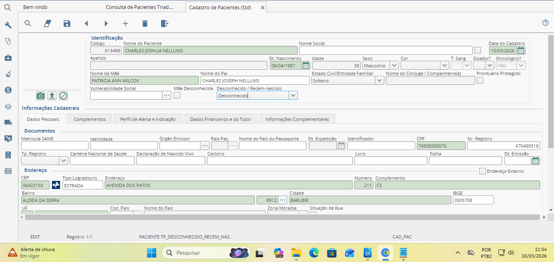
Task: Open Dt. Nascimento calendar picker
Action: [306, 65]
